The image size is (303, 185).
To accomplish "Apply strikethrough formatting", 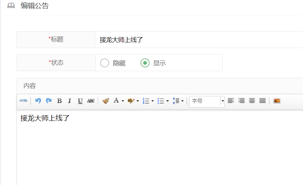I will [91, 101].
